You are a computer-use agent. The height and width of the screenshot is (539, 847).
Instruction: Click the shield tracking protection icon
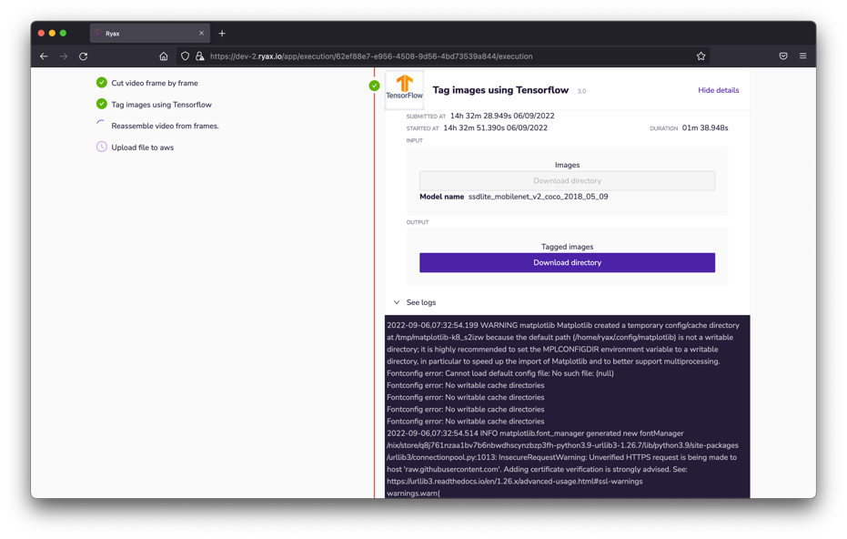click(186, 56)
